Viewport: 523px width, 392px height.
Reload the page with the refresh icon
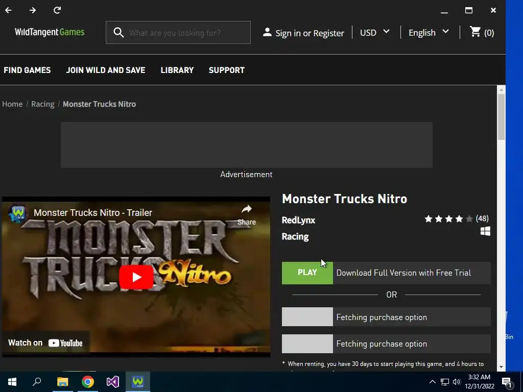pos(57,10)
